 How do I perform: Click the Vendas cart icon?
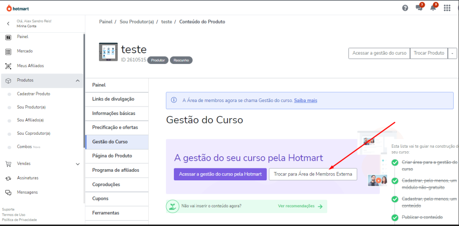tap(8, 164)
